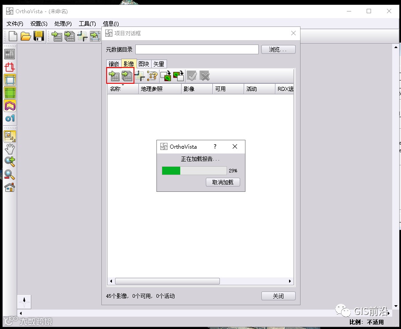Select the yellow selection arrow tool
This screenshot has width=401, height=329.
tap(10, 136)
